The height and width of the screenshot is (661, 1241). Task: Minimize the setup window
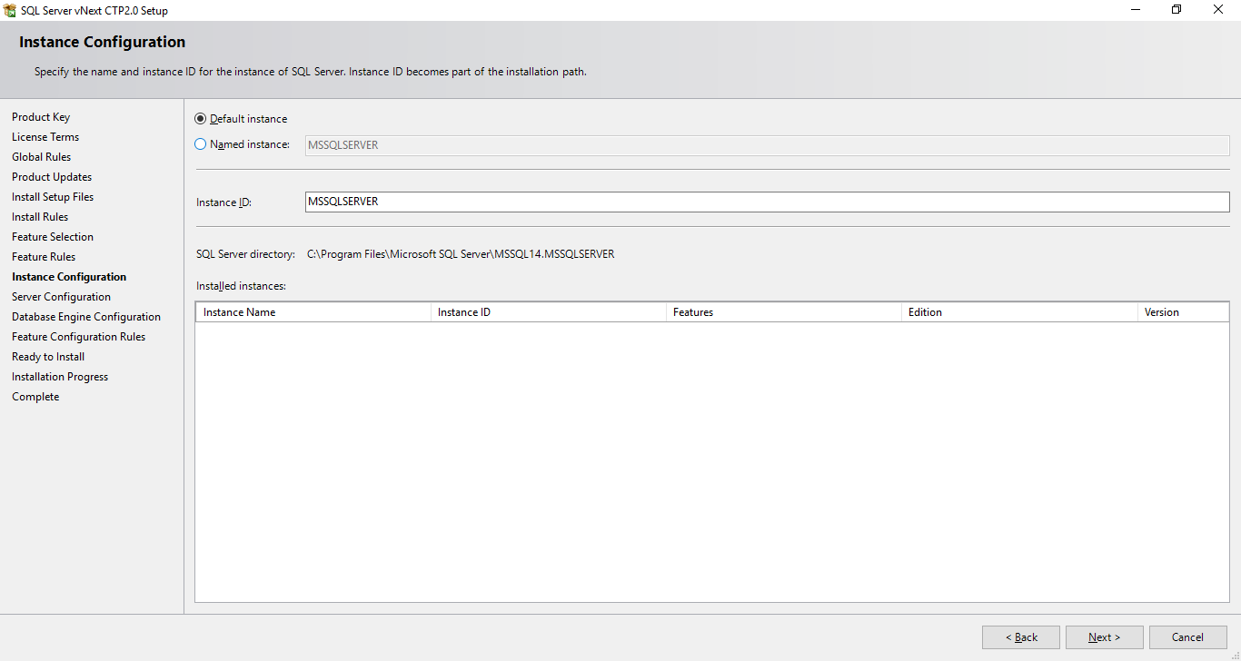click(x=1137, y=10)
